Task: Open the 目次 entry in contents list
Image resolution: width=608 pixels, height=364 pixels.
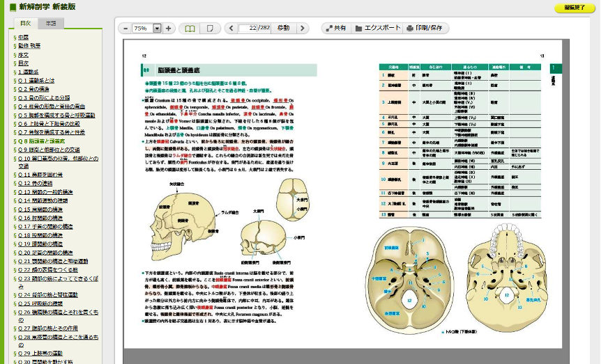Action: coord(23,63)
